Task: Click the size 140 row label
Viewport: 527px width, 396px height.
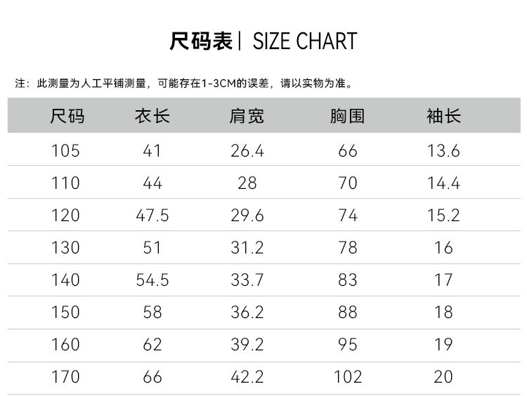Action: (x=66, y=280)
